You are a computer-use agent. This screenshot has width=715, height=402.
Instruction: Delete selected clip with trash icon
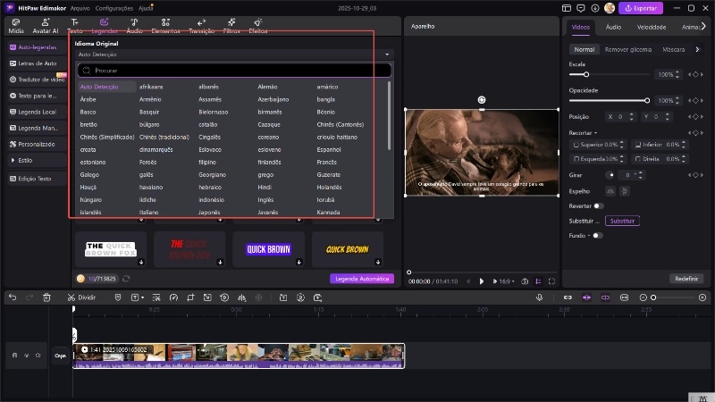(46, 297)
